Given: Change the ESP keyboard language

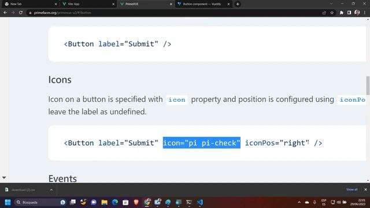Looking at the screenshot, I should (324, 202).
